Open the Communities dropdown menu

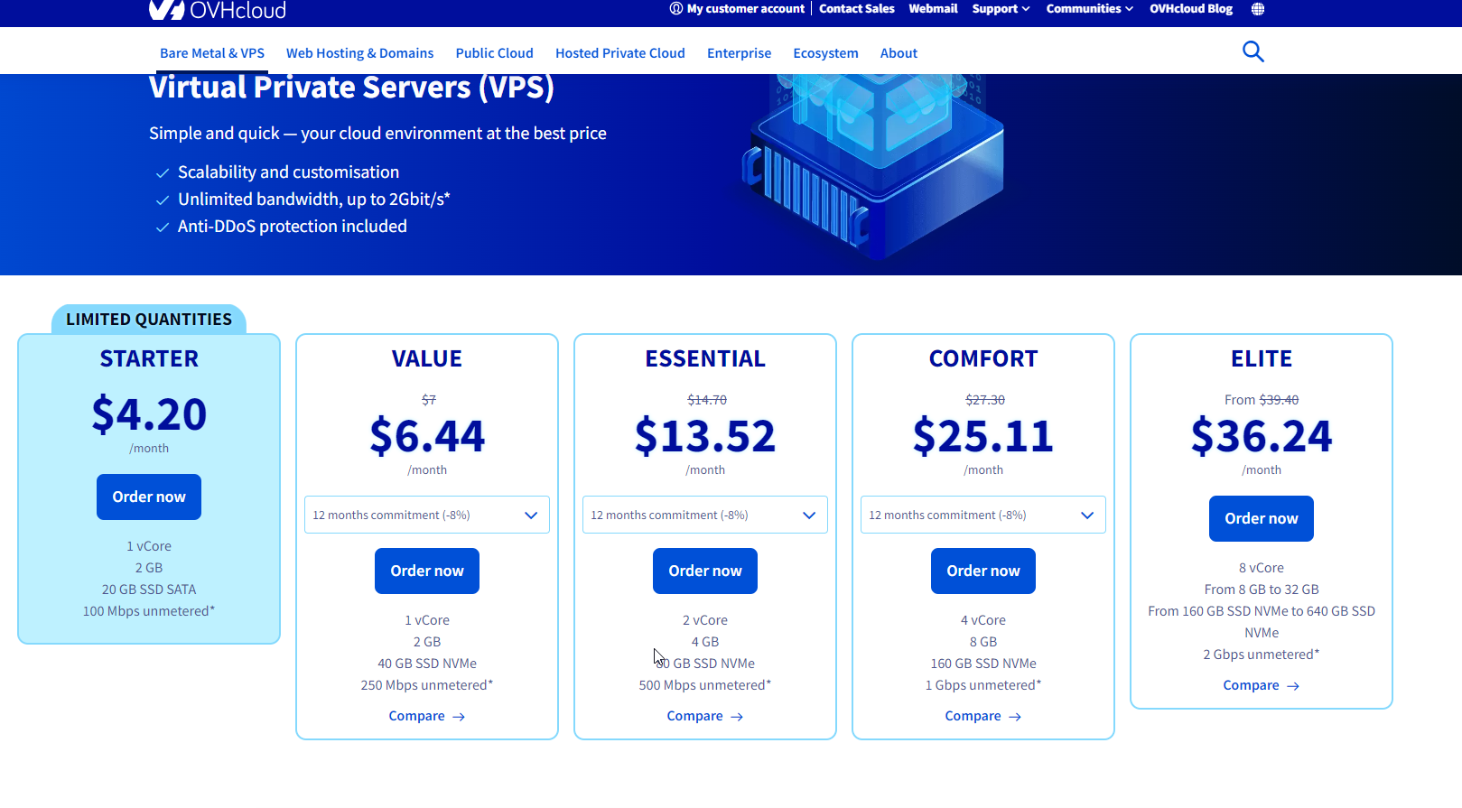point(1089,9)
